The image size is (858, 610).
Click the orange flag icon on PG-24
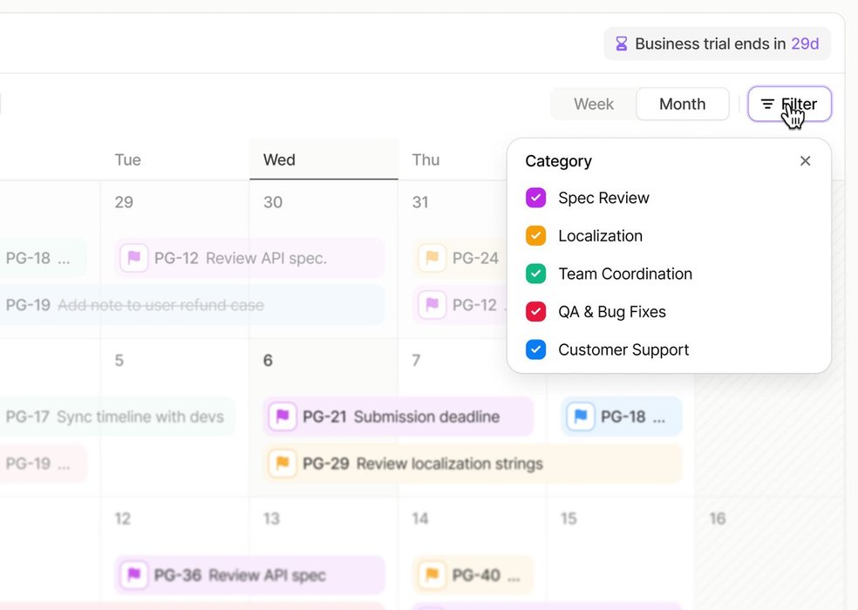[432, 258]
